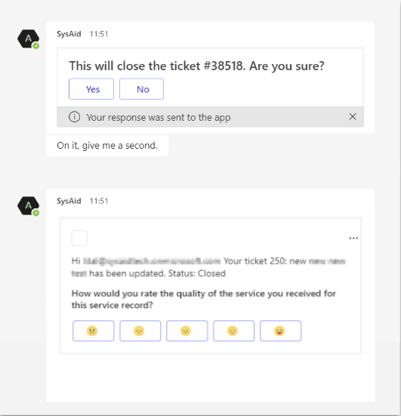Select SysAid sender name on first message
The image size is (401, 416).
pyautogui.click(x=69, y=34)
